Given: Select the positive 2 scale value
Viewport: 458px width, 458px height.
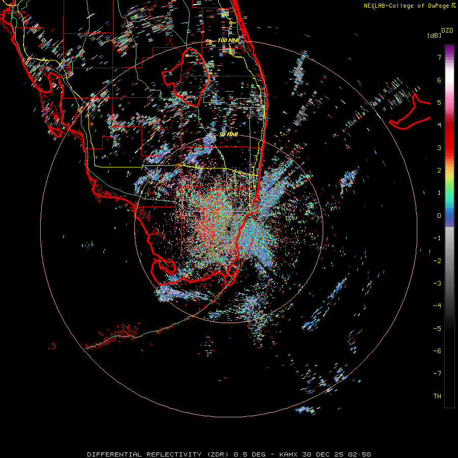Looking at the screenshot, I should tap(439, 170).
